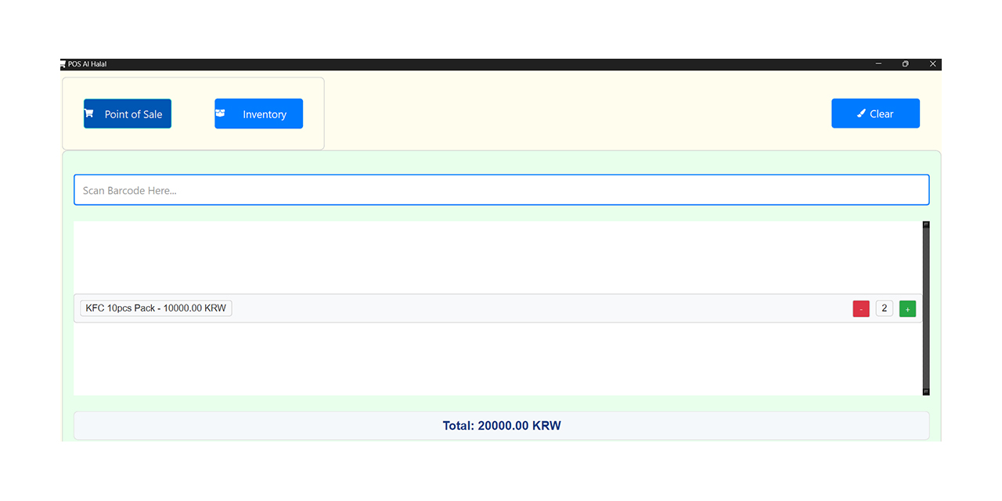Click the restore window icon in the title bar
The image size is (1002, 501).
coord(905,63)
